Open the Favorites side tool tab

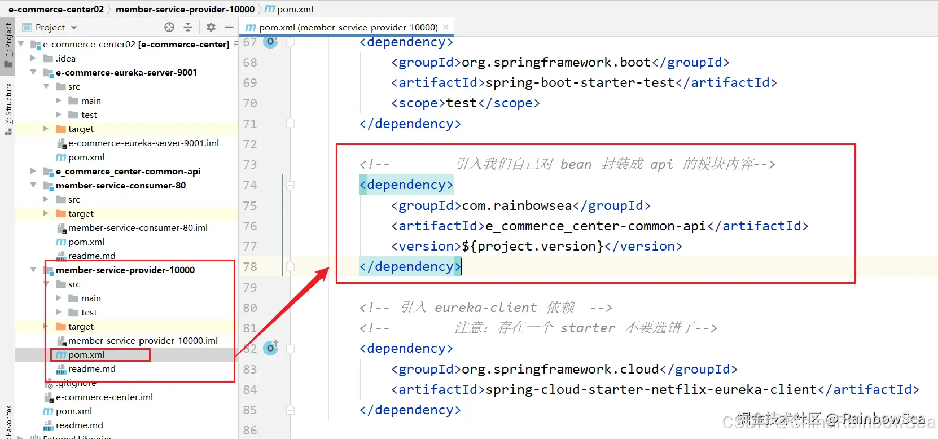point(8,422)
